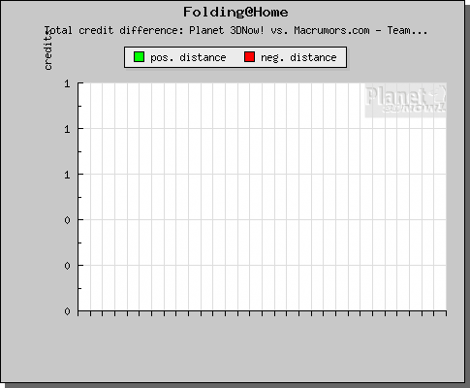
Task: Click the truncated "Team..." subtitle text
Action: [x=407, y=30]
